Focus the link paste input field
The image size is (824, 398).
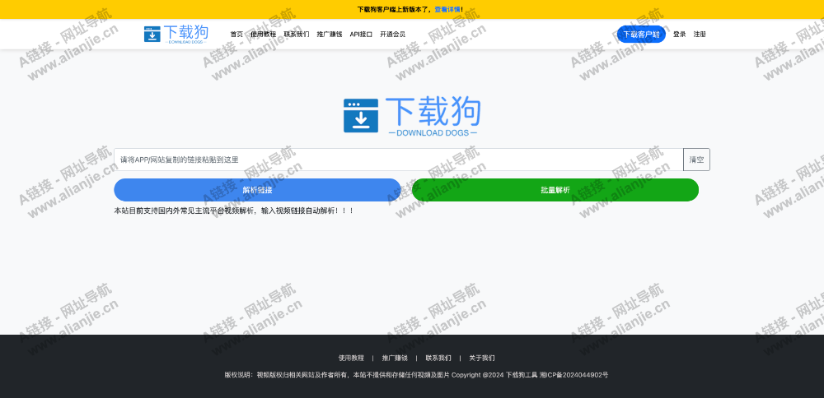[398, 160]
